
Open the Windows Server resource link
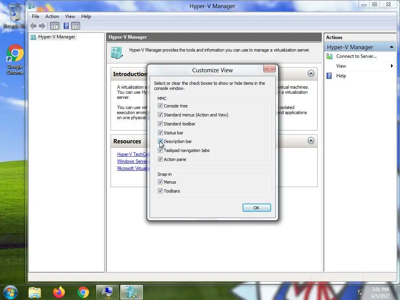coord(132,161)
